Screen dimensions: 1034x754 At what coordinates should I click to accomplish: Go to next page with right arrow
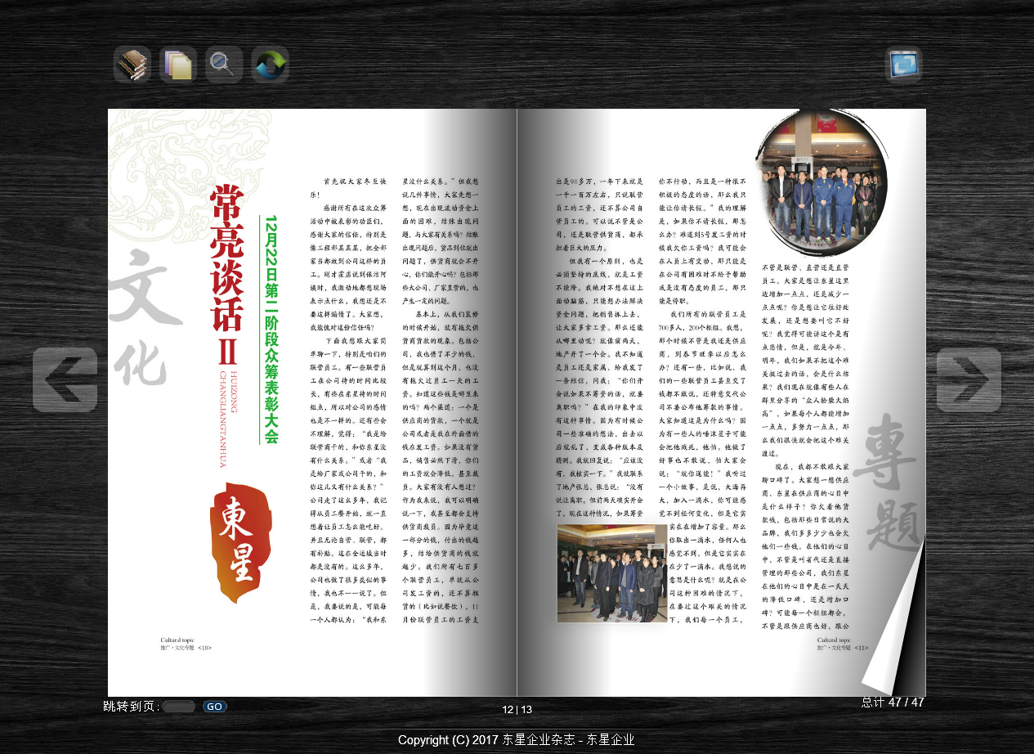(969, 379)
